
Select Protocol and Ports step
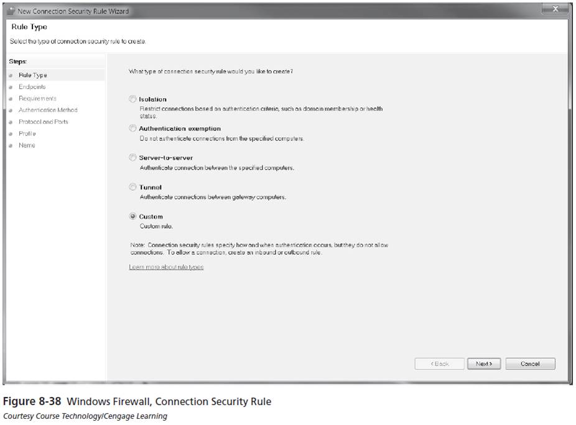point(44,122)
